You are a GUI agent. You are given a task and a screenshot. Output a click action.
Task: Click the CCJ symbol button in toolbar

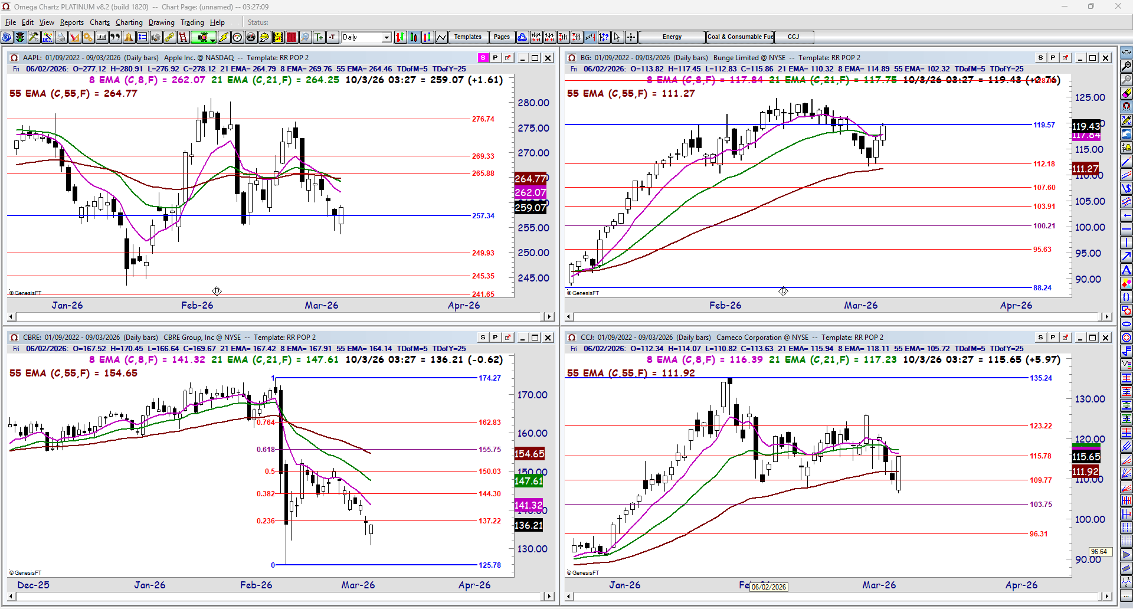coord(794,37)
